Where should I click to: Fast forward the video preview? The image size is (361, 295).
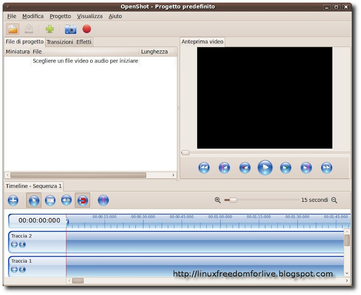click(x=286, y=168)
